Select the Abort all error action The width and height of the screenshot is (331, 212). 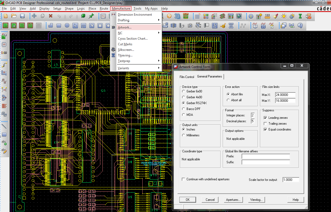(228, 100)
